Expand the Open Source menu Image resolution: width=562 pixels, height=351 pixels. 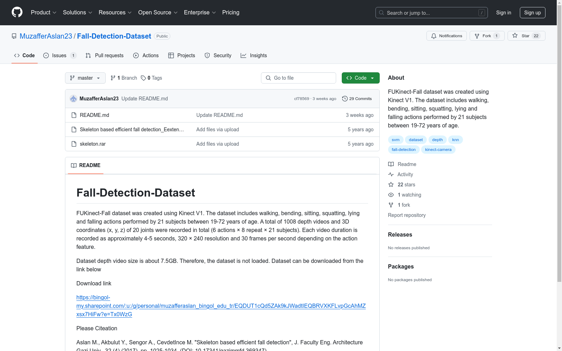[158, 12]
